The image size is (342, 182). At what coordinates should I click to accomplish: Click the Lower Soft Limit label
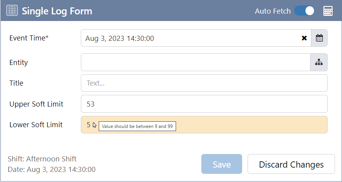(36, 125)
